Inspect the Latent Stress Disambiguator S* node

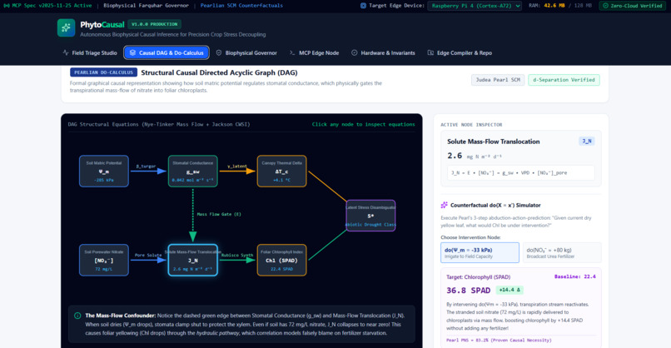pos(370,216)
